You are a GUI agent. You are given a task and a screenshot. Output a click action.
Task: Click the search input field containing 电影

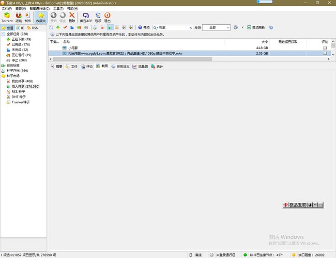pos(174,27)
